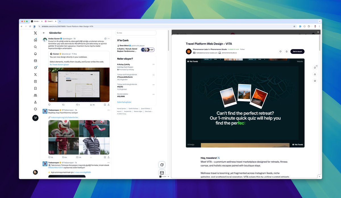Open the #TasacakBuDeniz trending topic

click(x=125, y=77)
